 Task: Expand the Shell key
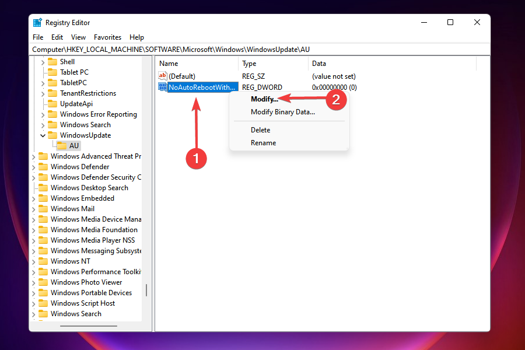click(43, 62)
